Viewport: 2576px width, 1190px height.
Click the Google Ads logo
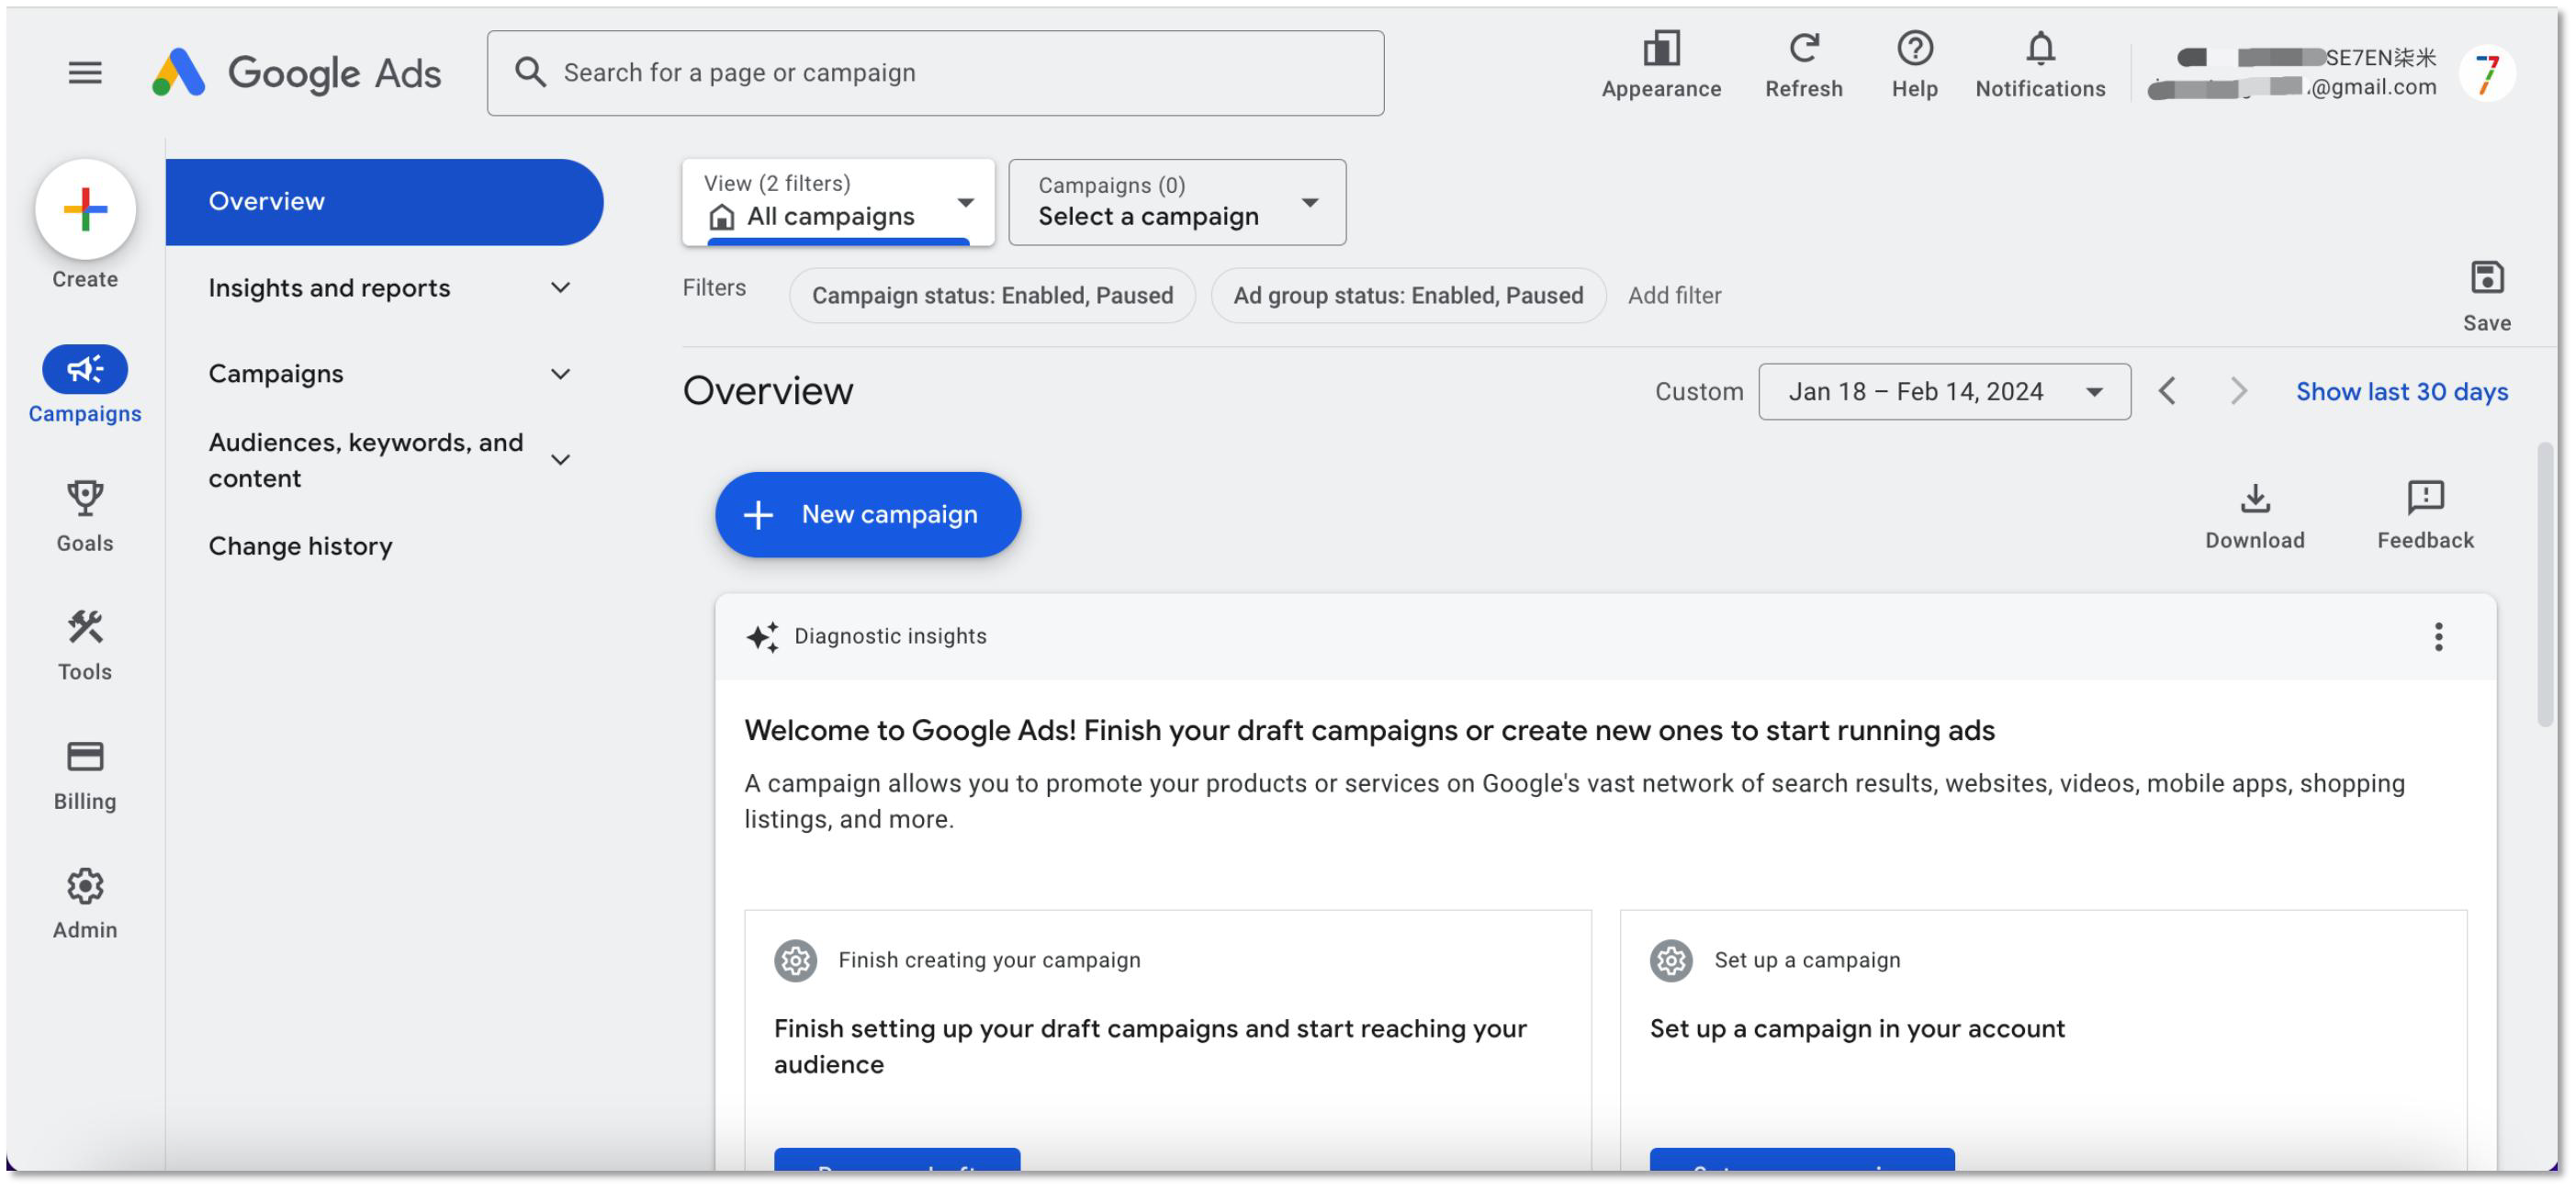[x=296, y=73]
